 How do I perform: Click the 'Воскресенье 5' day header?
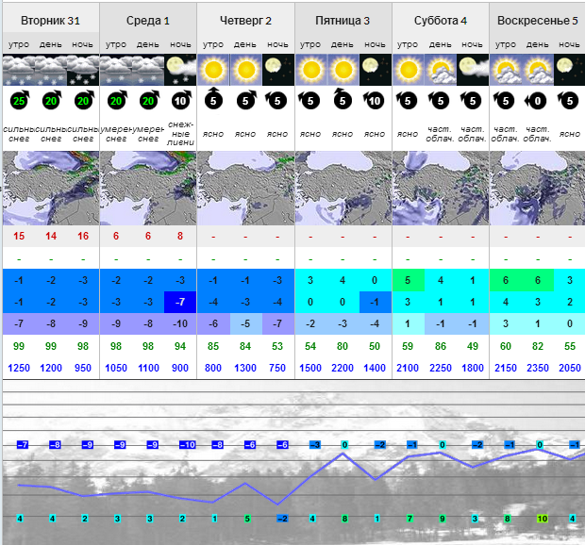coord(538,21)
